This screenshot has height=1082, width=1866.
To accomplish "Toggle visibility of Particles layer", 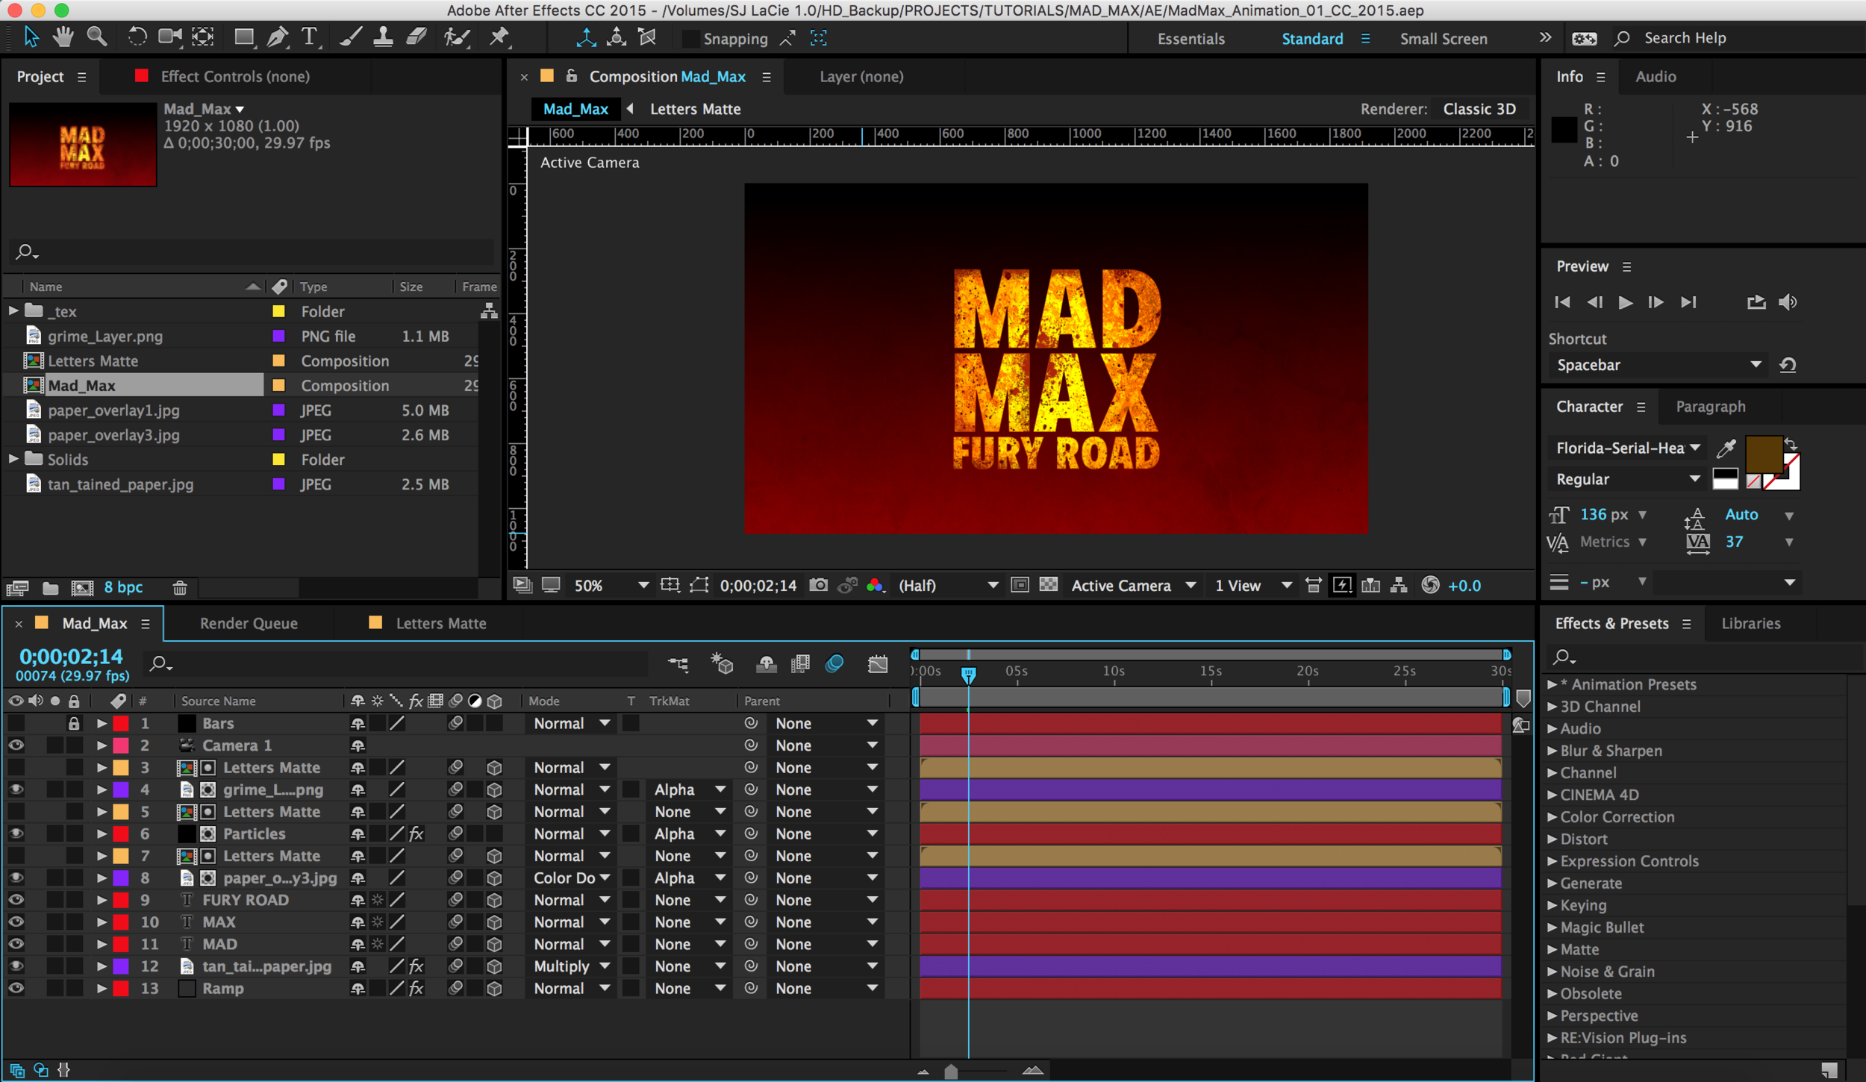I will [x=16, y=834].
